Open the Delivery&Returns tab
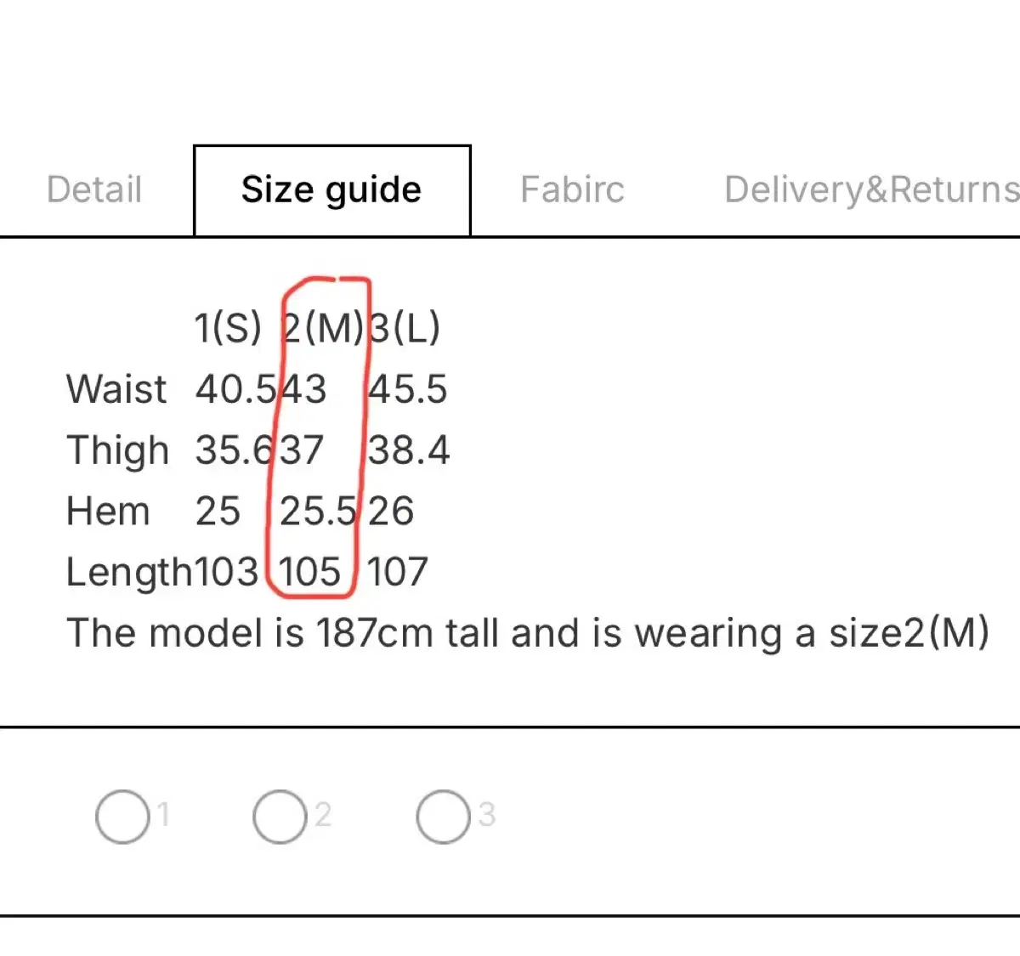Screen dimensions: 1020x956 [871, 190]
